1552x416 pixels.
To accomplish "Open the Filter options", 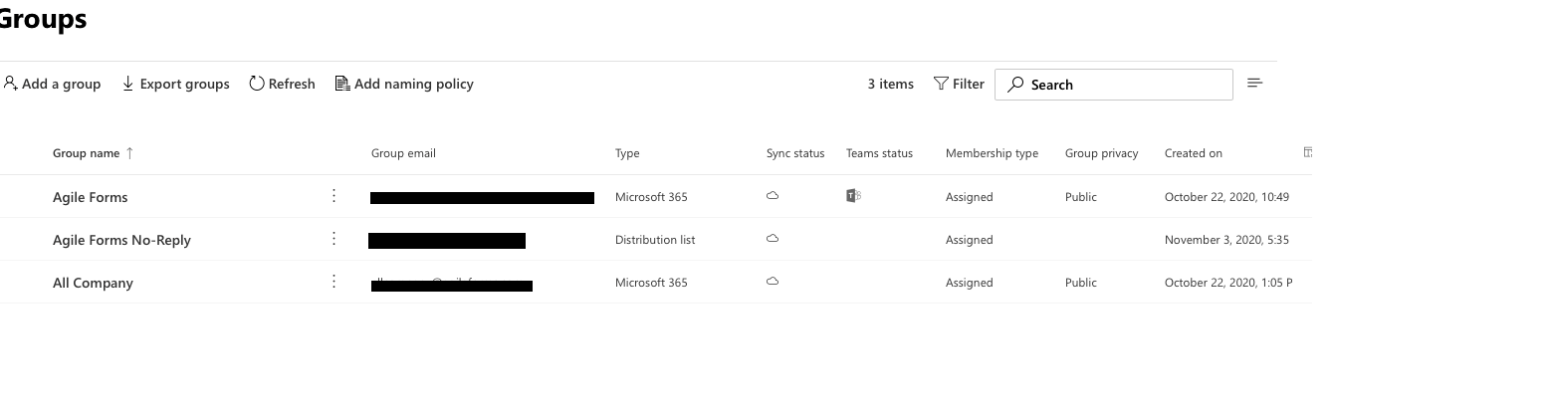I will pyautogui.click(x=959, y=85).
